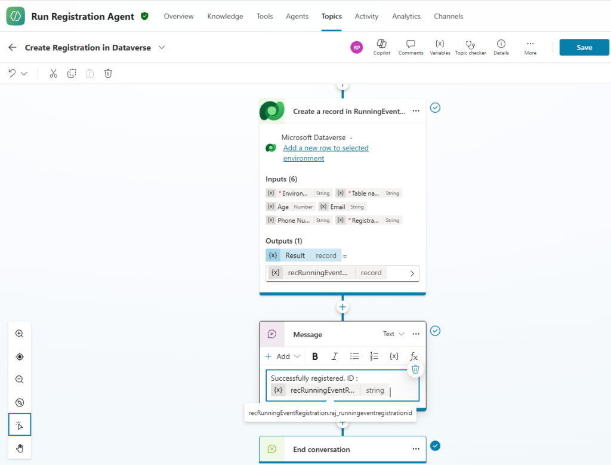Click the zoom in magnifier icon
Image resolution: width=611 pixels, height=465 pixels.
pyautogui.click(x=20, y=334)
